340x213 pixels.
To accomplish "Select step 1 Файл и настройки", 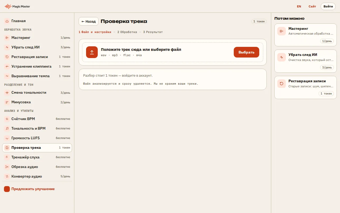I will coord(95,32).
